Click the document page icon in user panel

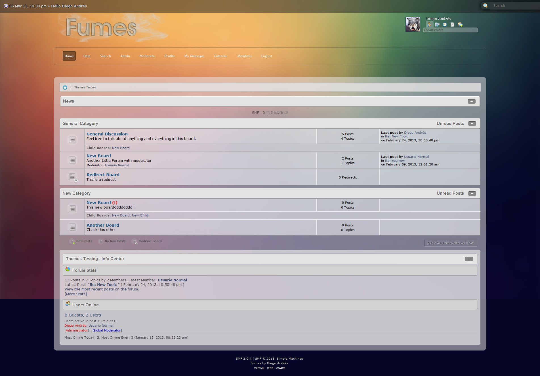452,25
